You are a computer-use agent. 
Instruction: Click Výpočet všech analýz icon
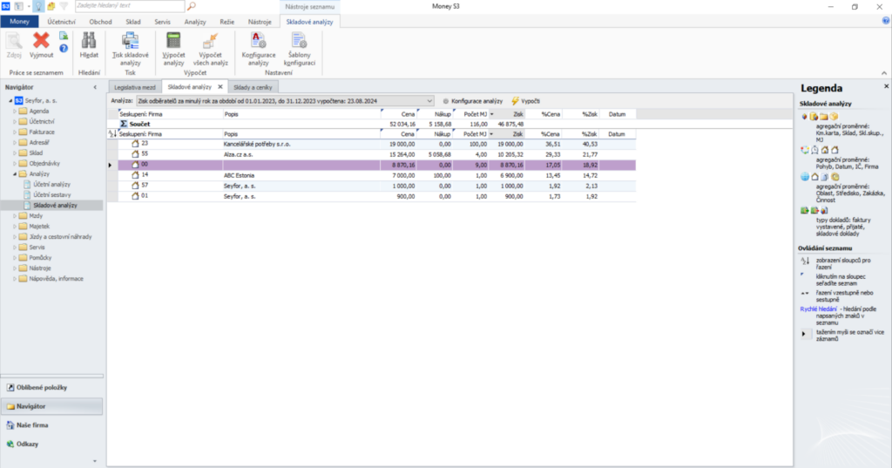(208, 44)
